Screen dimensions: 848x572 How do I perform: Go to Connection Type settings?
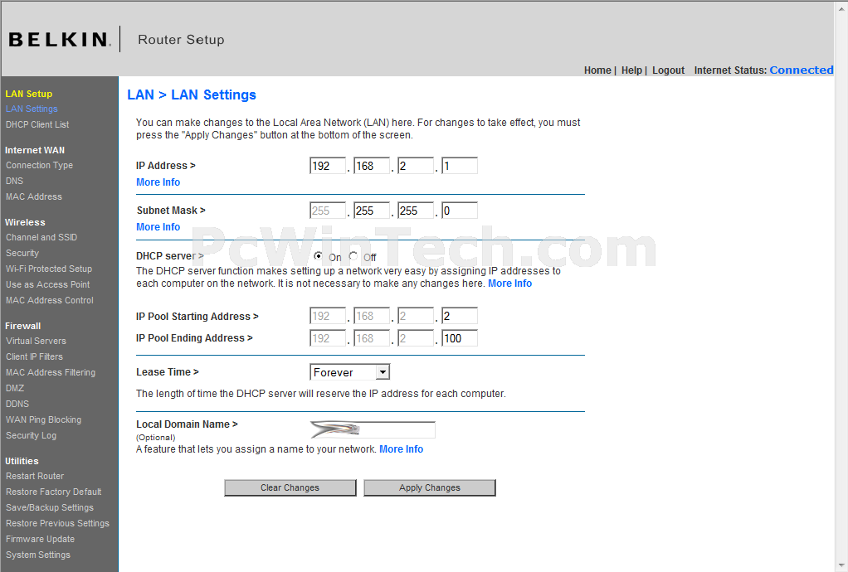(x=40, y=165)
